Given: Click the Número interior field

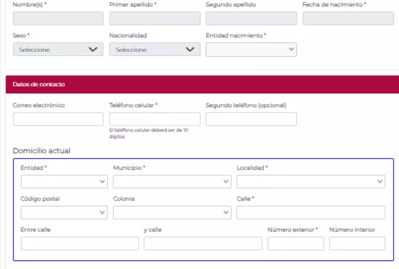Looking at the screenshot, I should click(x=357, y=244).
